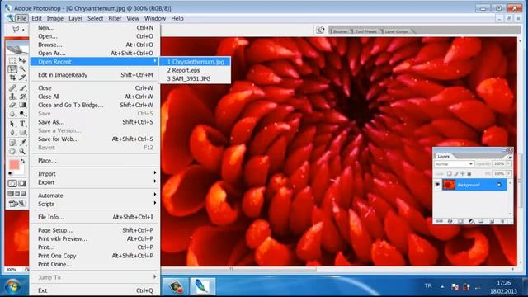Select the Brush tool
Viewport: 528px width, 297px height.
click(22, 88)
